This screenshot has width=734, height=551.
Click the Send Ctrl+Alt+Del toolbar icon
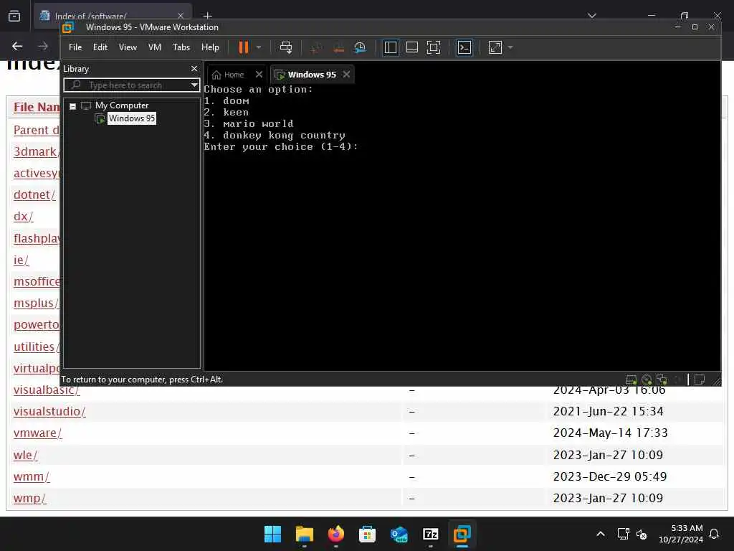pyautogui.click(x=285, y=47)
